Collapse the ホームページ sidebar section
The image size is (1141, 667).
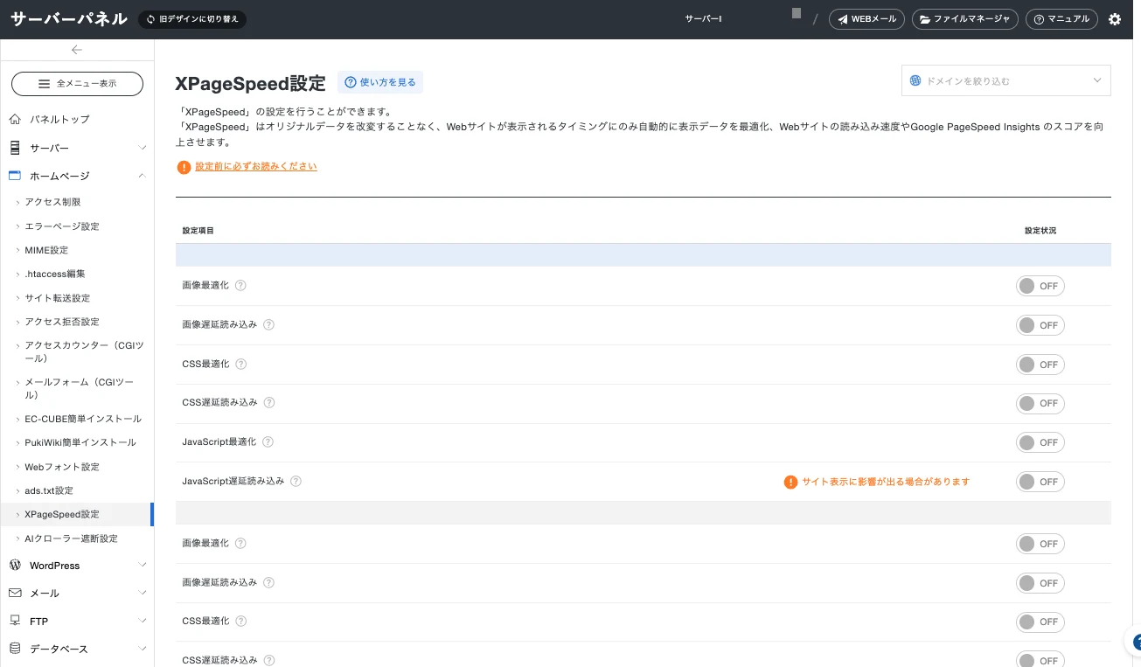[x=77, y=176]
